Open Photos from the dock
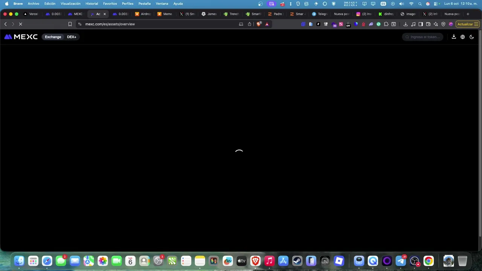This screenshot has height=271, width=482. [102, 261]
